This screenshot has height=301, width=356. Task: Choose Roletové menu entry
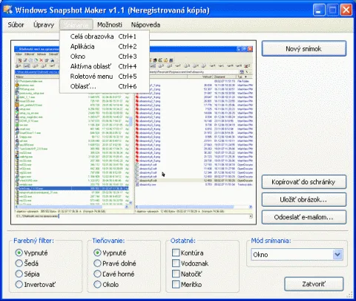(x=105, y=77)
